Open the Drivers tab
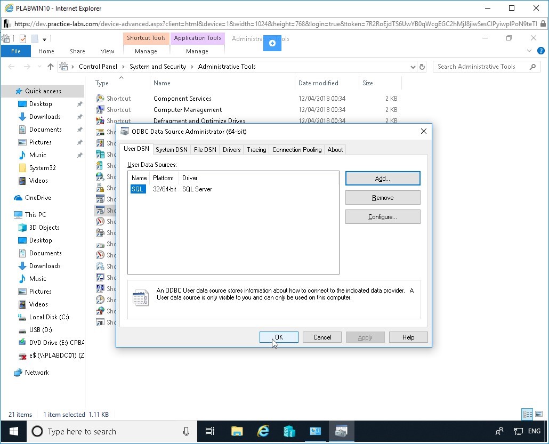Image resolution: width=549 pixels, height=444 pixels. [x=232, y=150]
